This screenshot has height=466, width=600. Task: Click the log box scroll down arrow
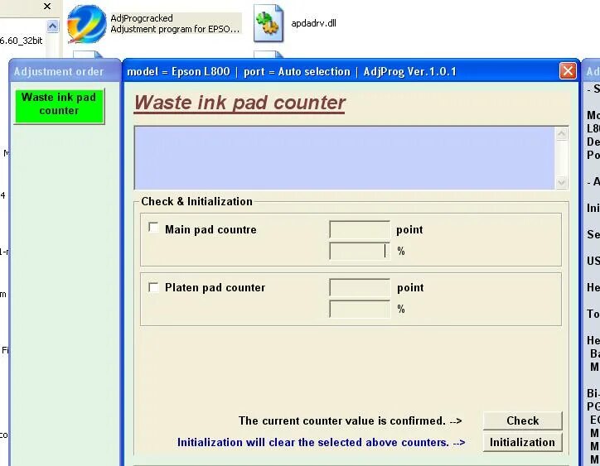pyautogui.click(x=561, y=182)
